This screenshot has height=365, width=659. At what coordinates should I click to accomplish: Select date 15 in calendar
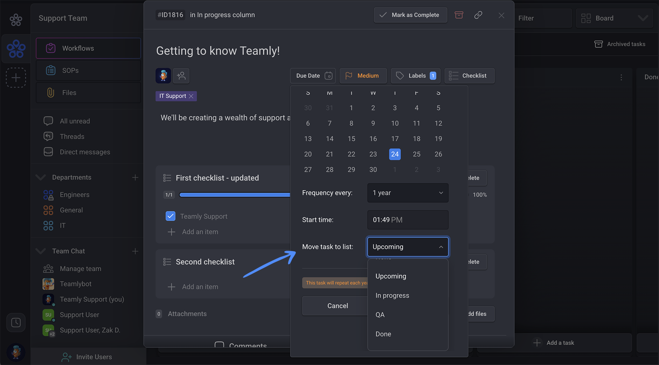click(x=351, y=139)
